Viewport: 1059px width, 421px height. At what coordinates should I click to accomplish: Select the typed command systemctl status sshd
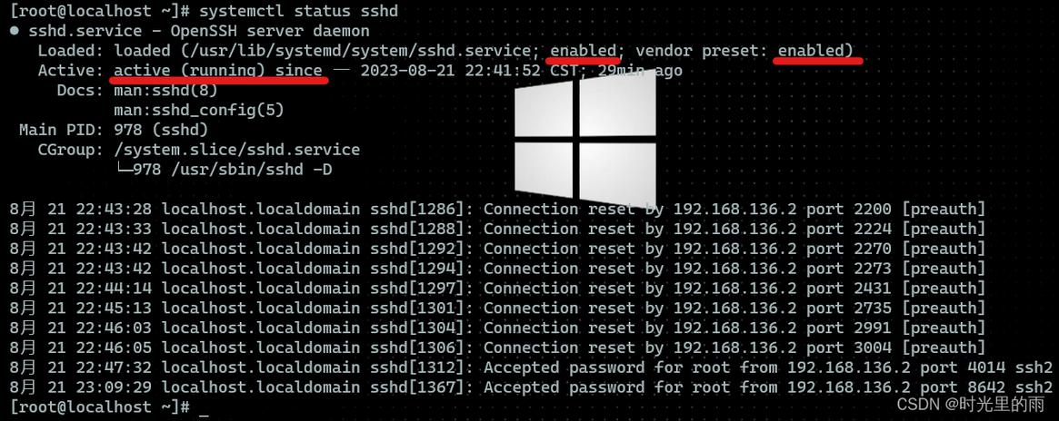(x=297, y=11)
